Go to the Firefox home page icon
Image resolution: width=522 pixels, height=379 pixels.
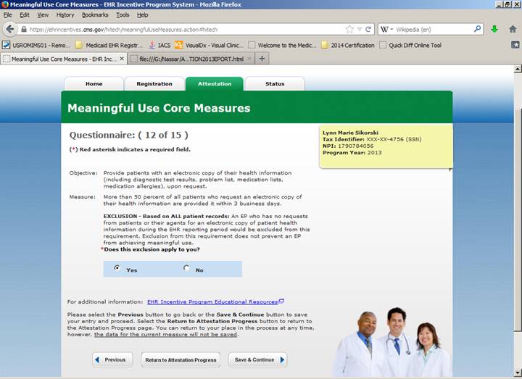pos(513,30)
